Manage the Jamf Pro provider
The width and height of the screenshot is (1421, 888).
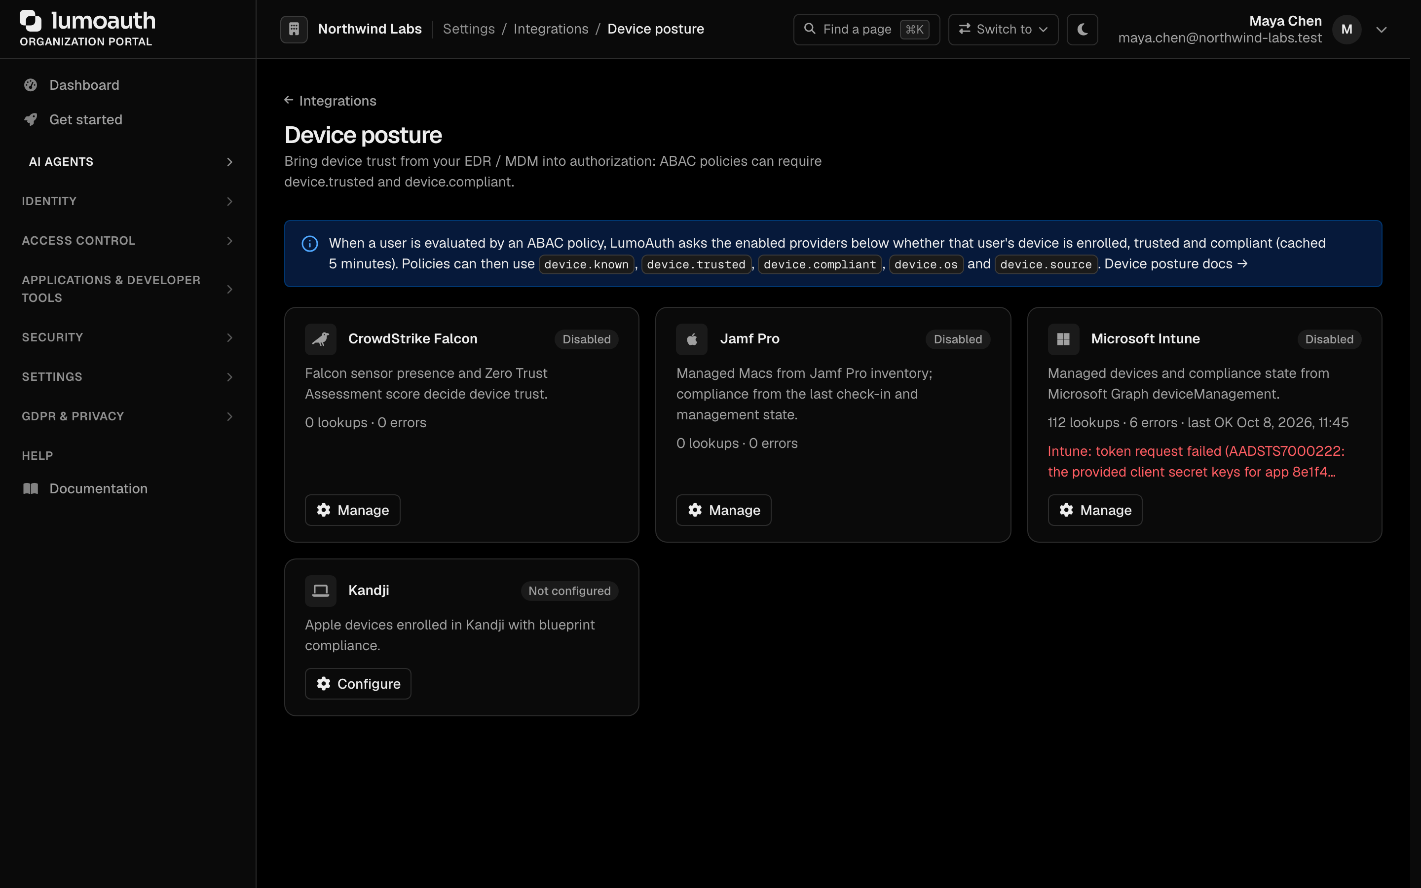point(723,510)
